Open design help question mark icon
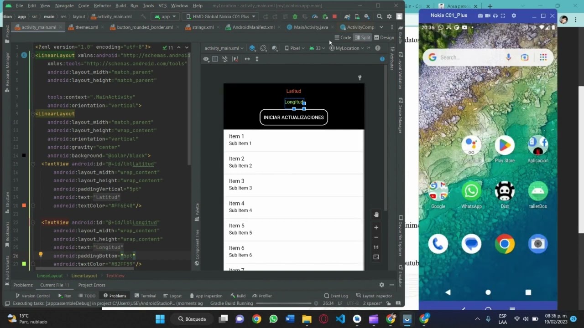584x328 pixels. coord(382,59)
